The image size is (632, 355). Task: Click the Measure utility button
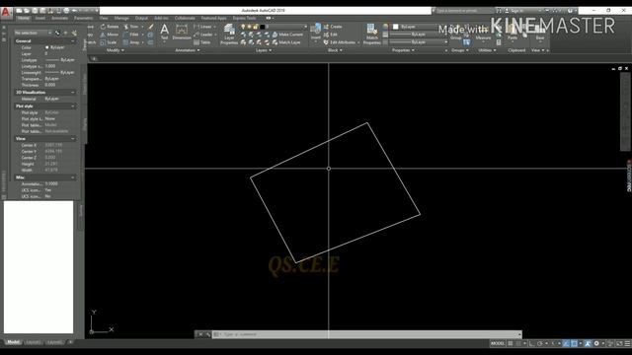pyautogui.click(x=483, y=33)
